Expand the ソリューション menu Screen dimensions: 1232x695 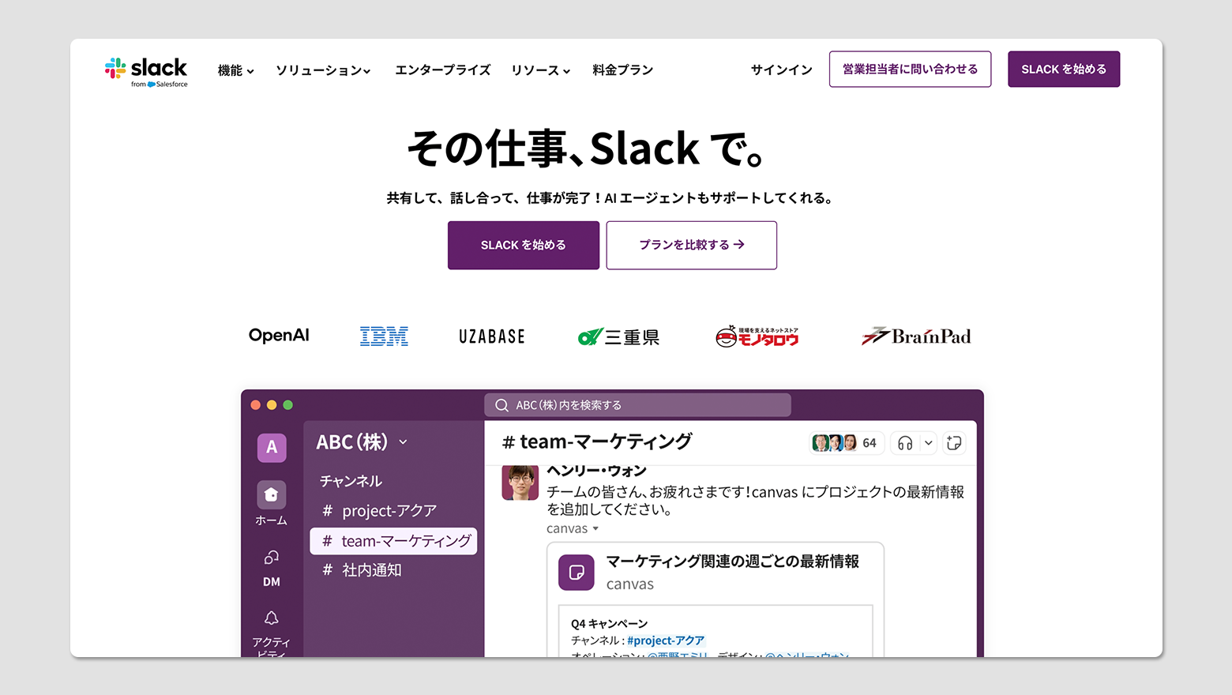tap(323, 70)
